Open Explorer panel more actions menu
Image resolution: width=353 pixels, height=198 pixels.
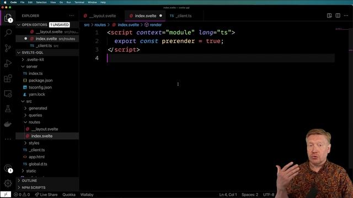(x=72, y=16)
